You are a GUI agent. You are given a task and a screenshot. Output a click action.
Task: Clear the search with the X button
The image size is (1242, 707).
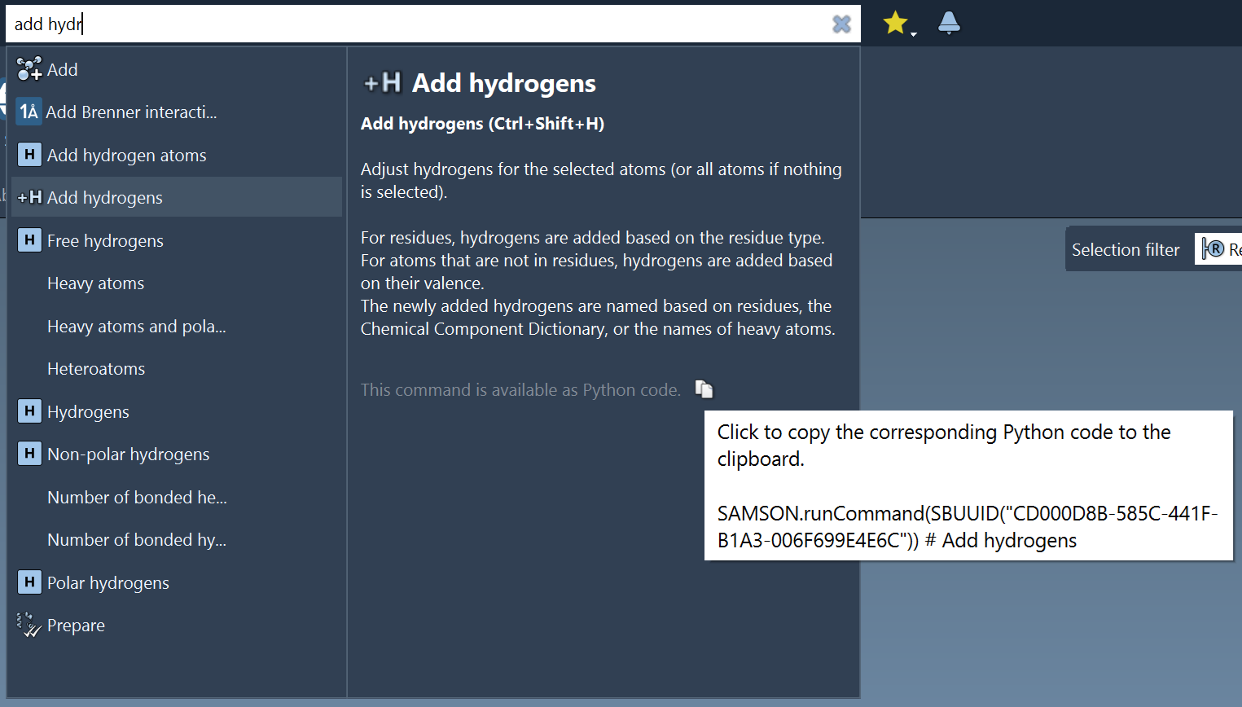(840, 24)
